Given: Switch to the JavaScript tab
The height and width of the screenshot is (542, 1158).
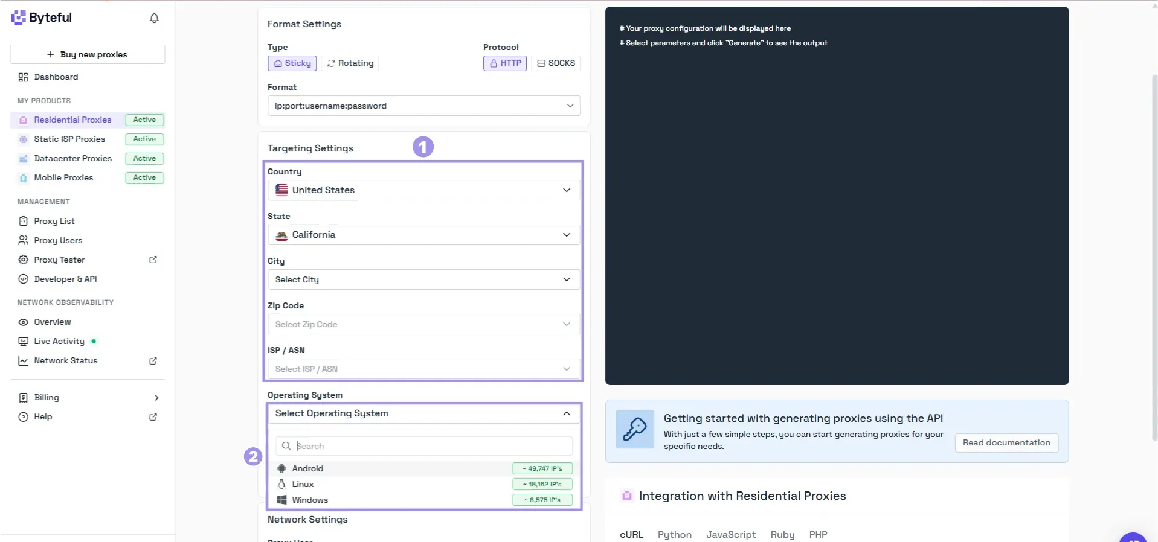Looking at the screenshot, I should point(731,535).
